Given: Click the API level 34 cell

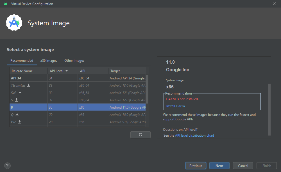Looking at the screenshot, I should tap(63, 78).
